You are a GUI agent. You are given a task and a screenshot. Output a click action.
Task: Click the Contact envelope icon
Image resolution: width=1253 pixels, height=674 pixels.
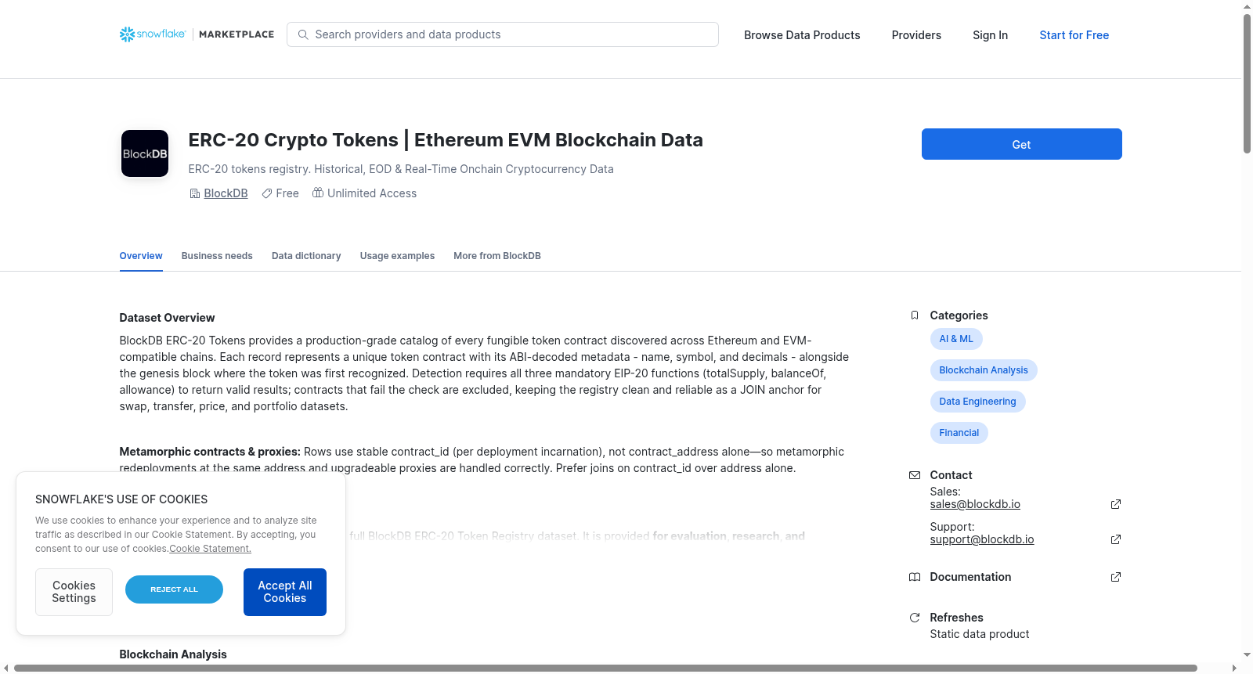tap(915, 475)
